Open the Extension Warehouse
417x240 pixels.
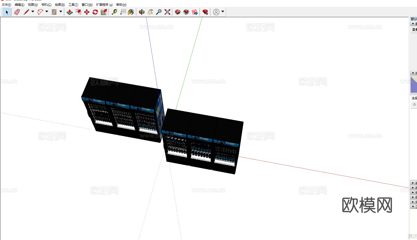[186, 12]
